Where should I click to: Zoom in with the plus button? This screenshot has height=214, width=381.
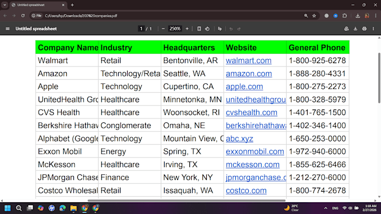tap(187, 28)
